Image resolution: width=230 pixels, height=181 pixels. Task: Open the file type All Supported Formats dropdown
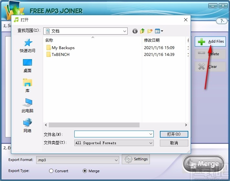pos(114,143)
